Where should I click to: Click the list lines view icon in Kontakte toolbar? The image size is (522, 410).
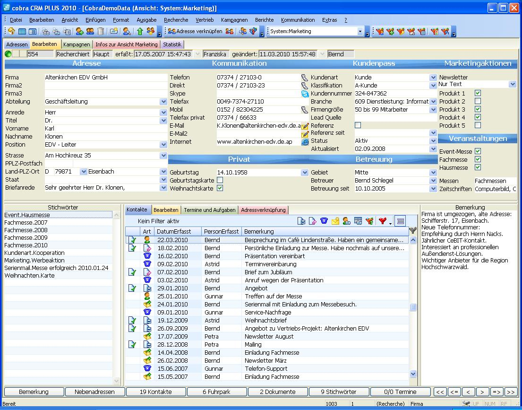pyautogui.click(x=401, y=221)
